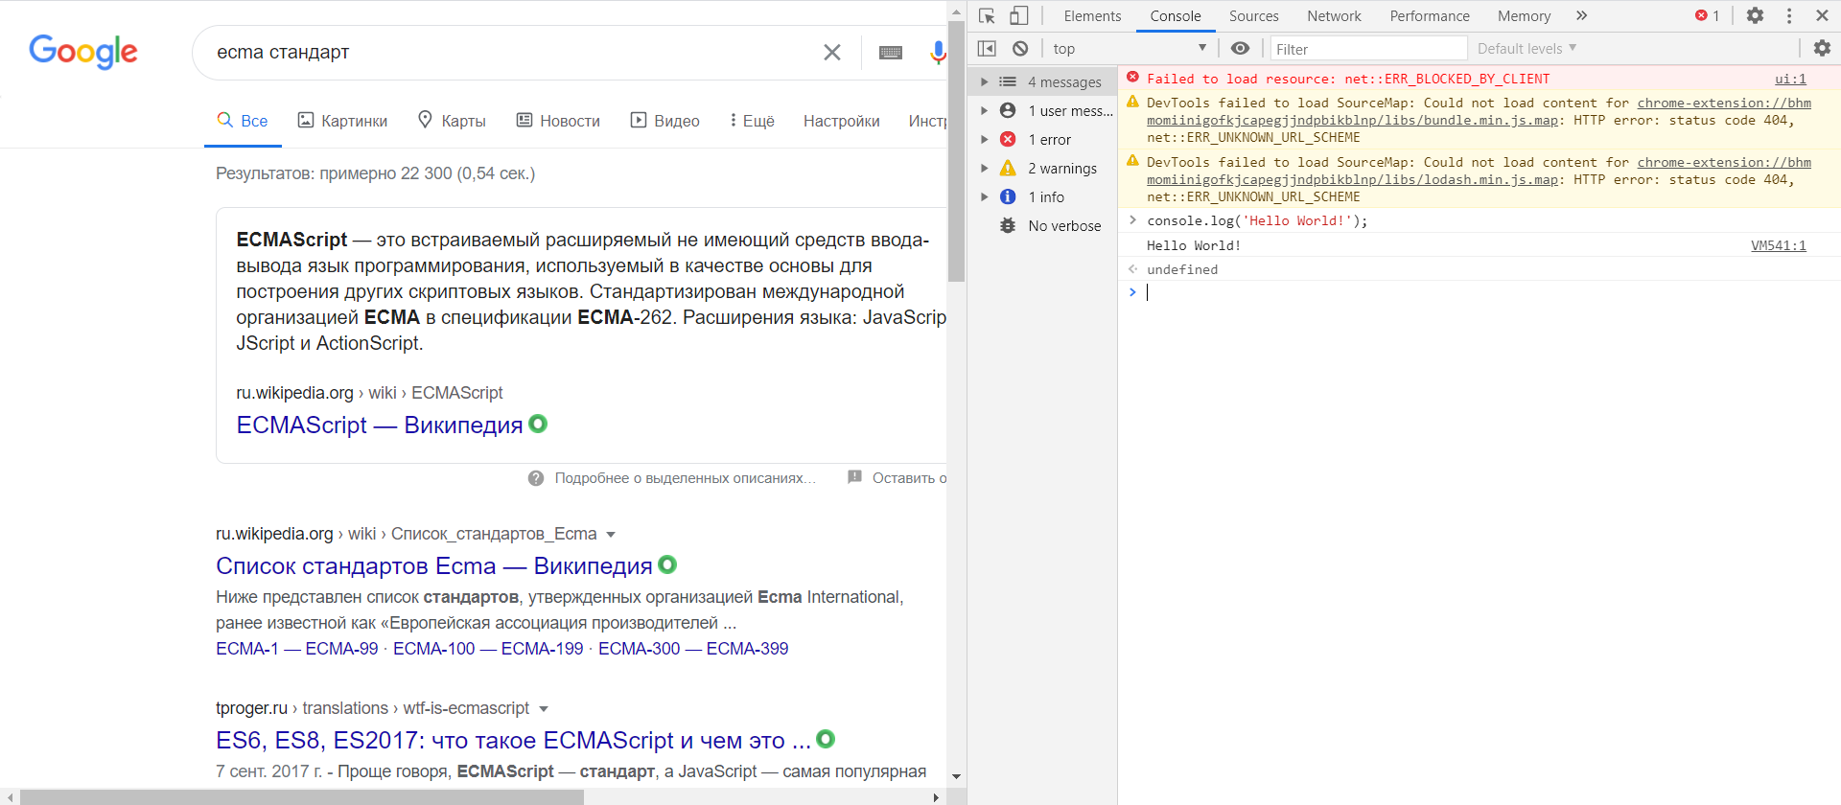
Task: Follow the ECMA-100 — ECMA-199 sitelink
Action: coord(488,649)
